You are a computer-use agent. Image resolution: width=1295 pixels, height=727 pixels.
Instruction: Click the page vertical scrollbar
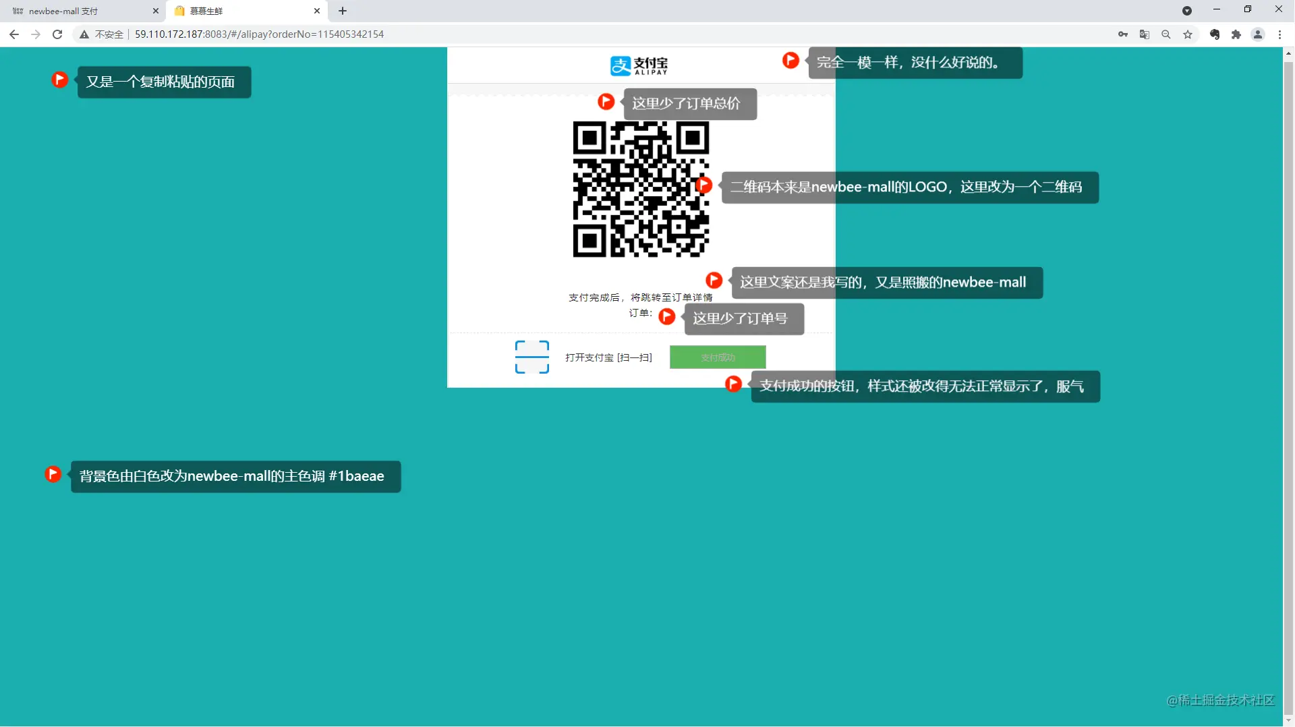coord(1289,386)
